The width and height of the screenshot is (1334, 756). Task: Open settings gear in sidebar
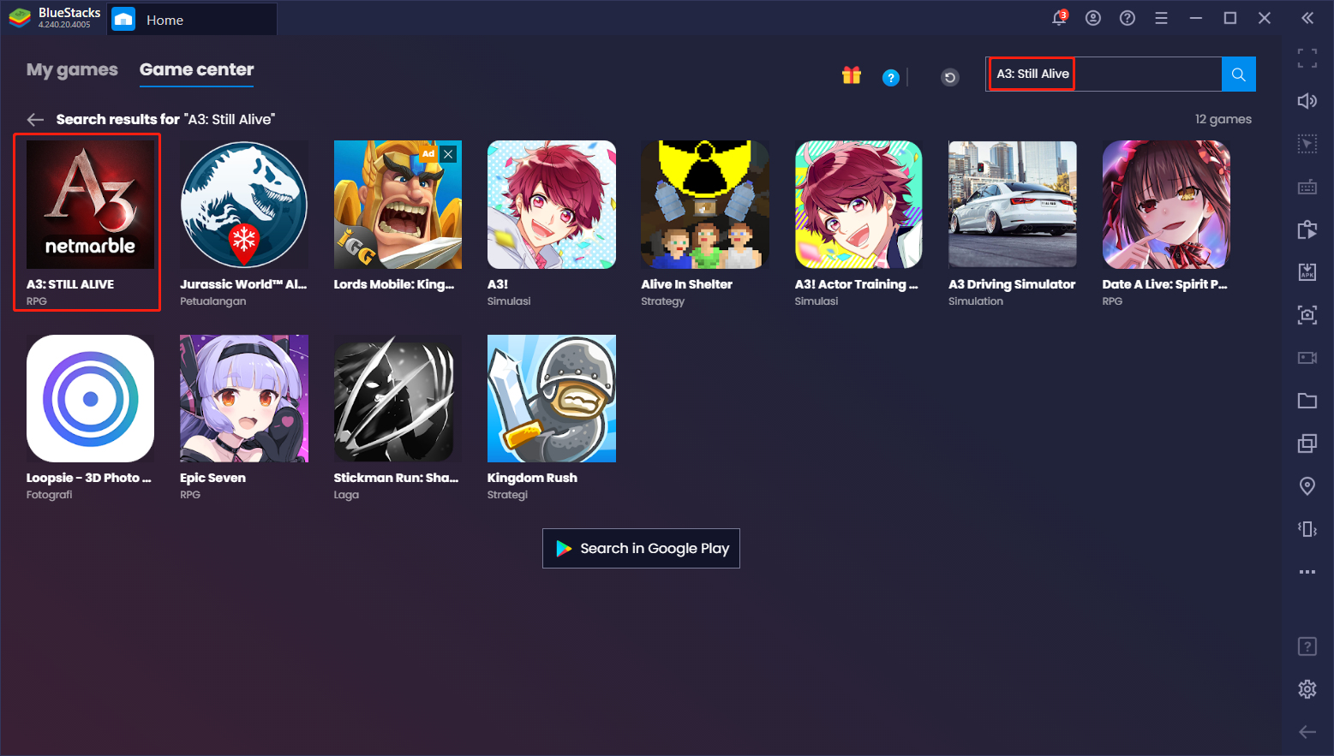point(1307,689)
